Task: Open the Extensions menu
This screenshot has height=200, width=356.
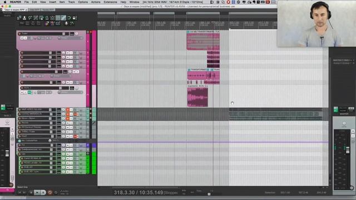Action: point(110,2)
